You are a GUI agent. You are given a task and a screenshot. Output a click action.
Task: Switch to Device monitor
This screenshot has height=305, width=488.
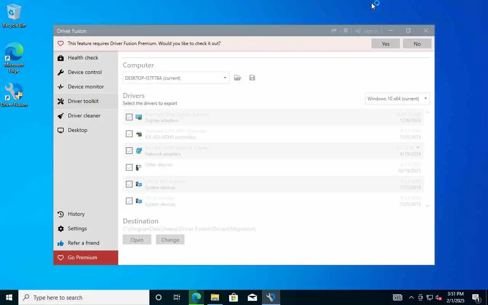click(x=86, y=87)
